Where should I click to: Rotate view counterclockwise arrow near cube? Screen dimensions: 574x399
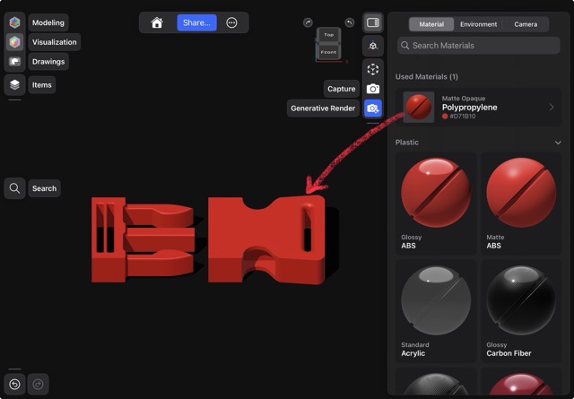(x=350, y=22)
